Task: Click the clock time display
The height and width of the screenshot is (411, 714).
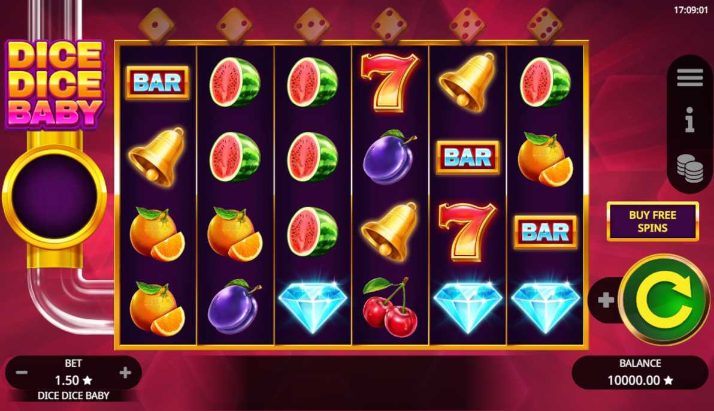Action: (x=690, y=10)
